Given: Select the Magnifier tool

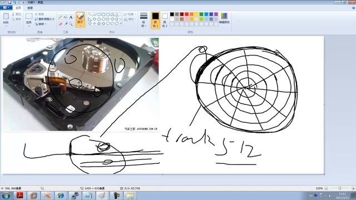Looking at the screenshot, I should click(71, 24).
